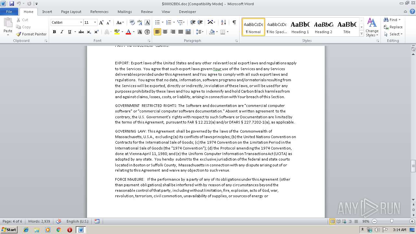Click the Decrease Indent icon
The height and width of the screenshot is (234, 416).
tap(193, 22)
